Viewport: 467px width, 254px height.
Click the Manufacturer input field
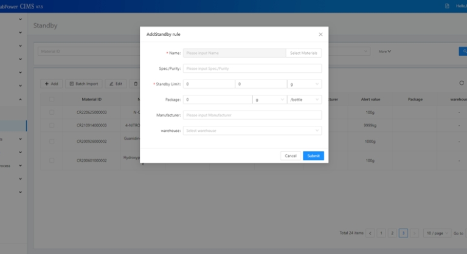click(252, 115)
